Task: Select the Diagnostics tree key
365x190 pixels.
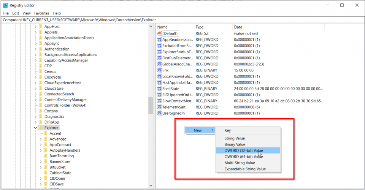Action: coord(54,117)
